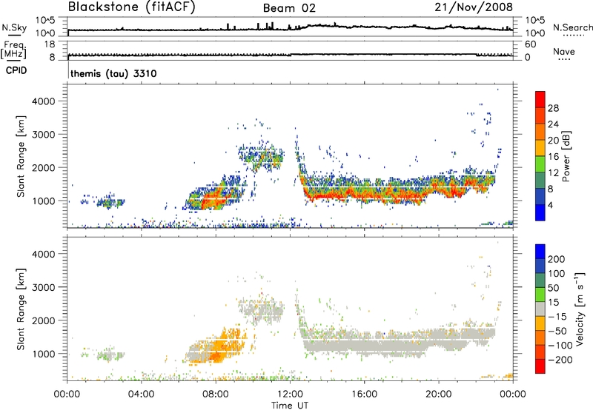The image size is (593, 410).
Task: Click the N.Search legend label
Action: tap(572, 27)
